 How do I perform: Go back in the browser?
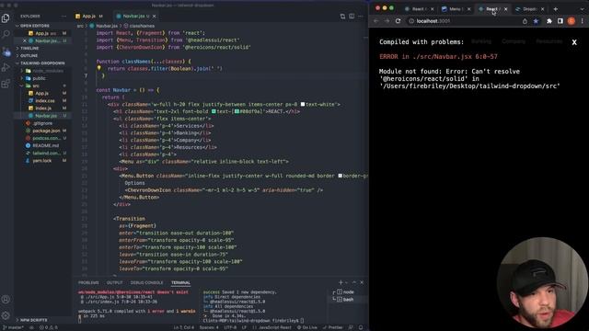376,21
